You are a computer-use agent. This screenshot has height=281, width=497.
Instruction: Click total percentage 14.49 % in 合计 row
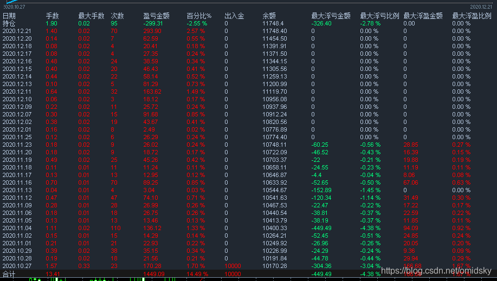(197, 274)
